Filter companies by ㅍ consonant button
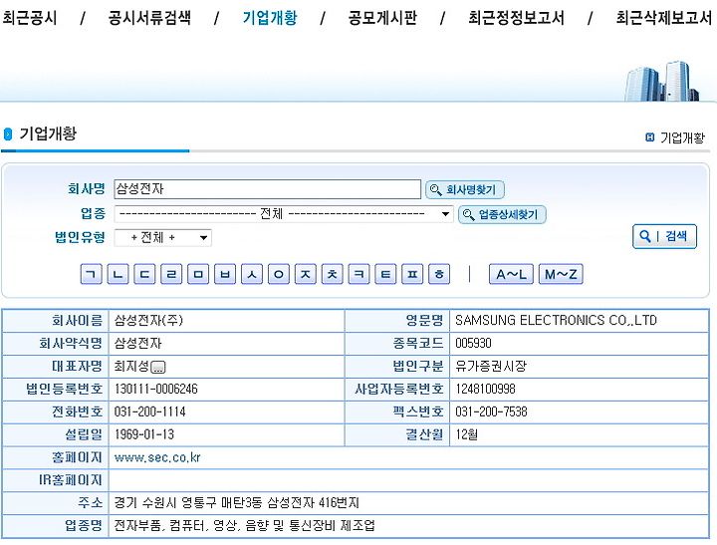Viewport: 717px width, 545px height. (x=412, y=274)
